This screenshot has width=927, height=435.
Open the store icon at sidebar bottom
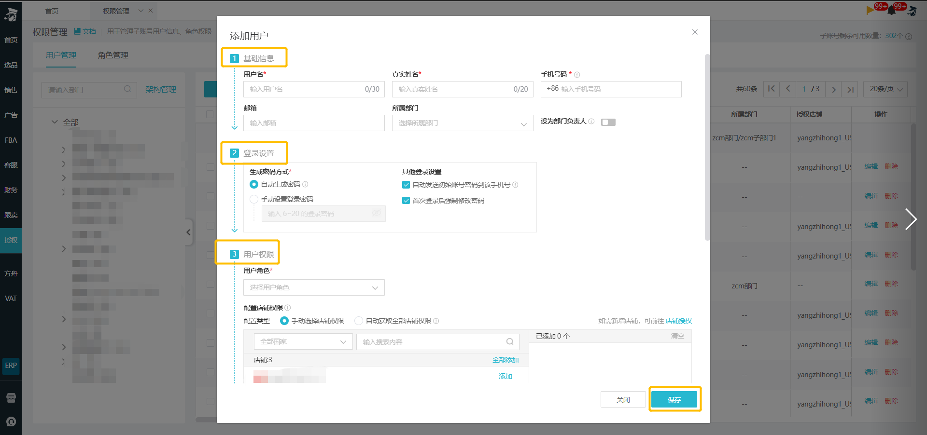coord(11,397)
